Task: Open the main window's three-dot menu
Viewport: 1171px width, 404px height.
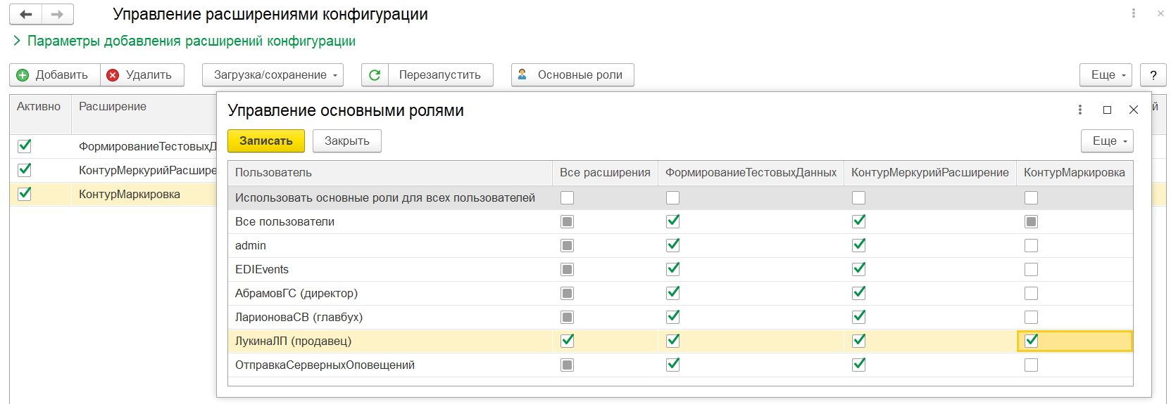Action: coord(1133,13)
